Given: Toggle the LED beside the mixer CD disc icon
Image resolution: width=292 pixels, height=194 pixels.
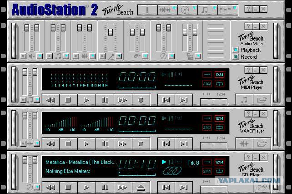Looking at the screenshot, I should [x=171, y=56].
